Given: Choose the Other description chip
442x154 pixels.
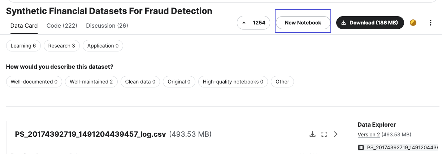Looking at the screenshot, I should tap(282, 82).
